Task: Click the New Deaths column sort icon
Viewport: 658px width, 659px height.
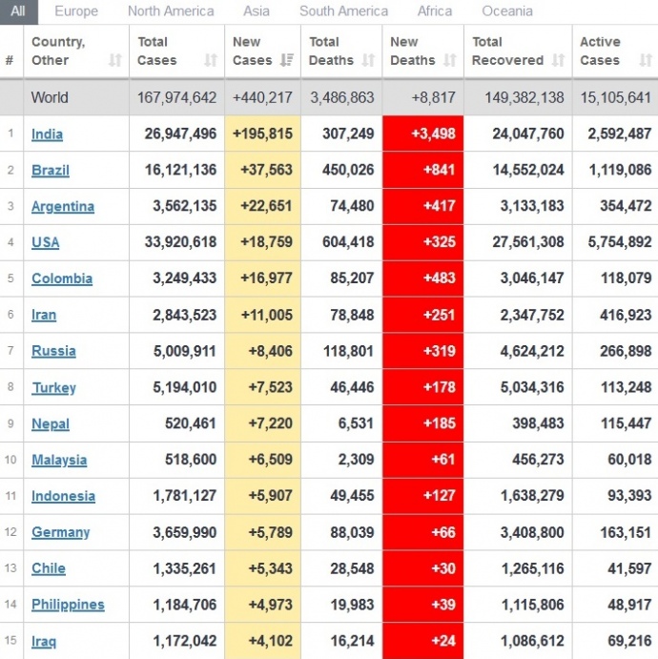Action: (x=449, y=60)
